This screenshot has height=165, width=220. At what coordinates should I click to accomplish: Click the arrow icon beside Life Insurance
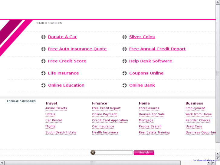(x=43, y=73)
